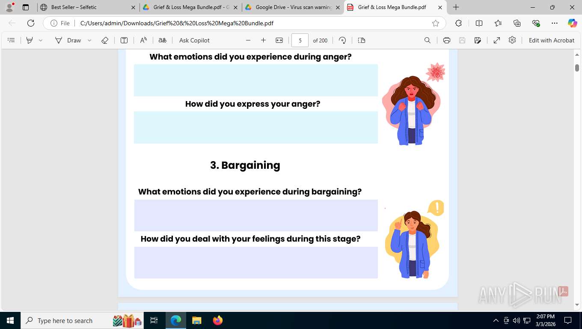
Task: Zoom in on the PDF page
Action: click(264, 40)
